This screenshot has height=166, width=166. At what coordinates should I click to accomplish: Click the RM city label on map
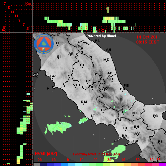click(x=84, y=102)
